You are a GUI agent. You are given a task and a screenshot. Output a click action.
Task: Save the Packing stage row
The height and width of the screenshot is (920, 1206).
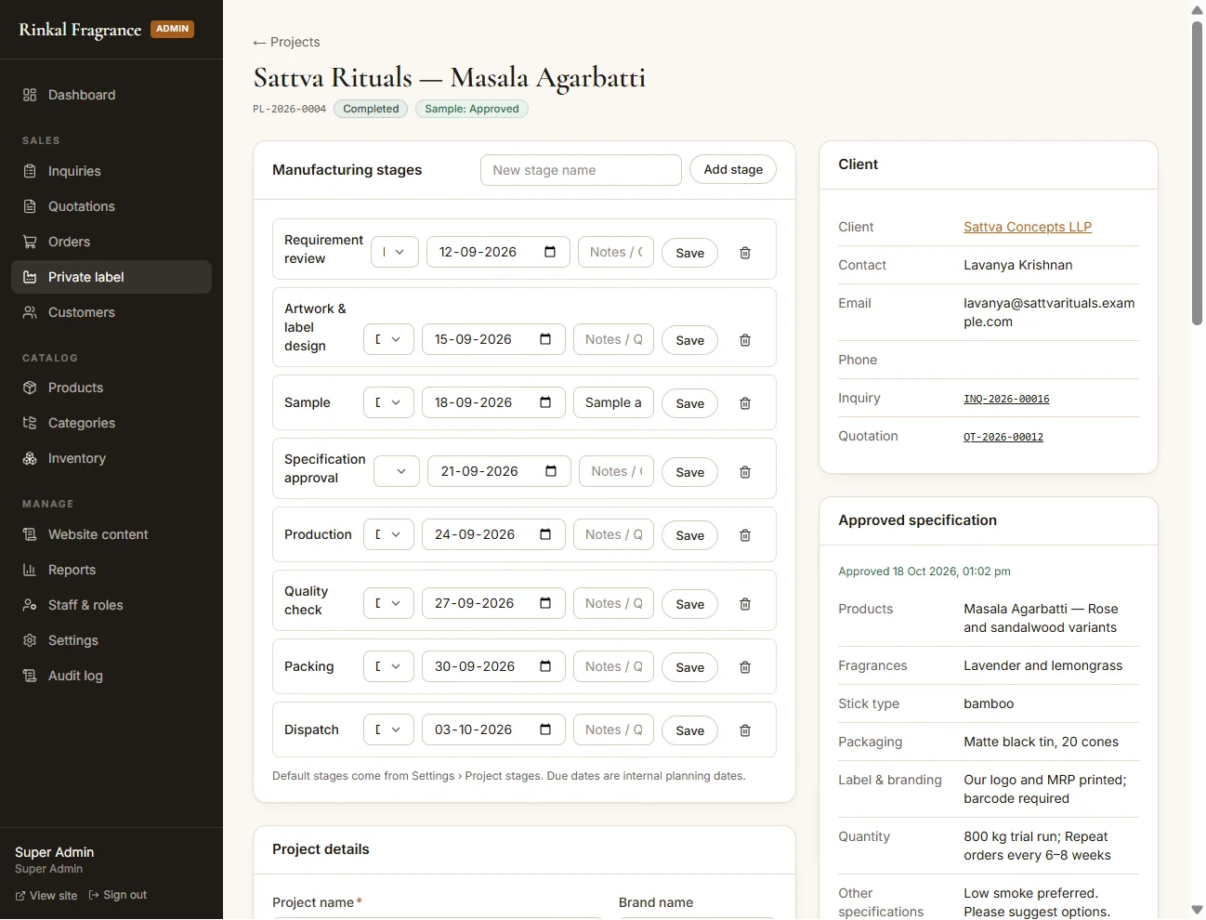[689, 667]
